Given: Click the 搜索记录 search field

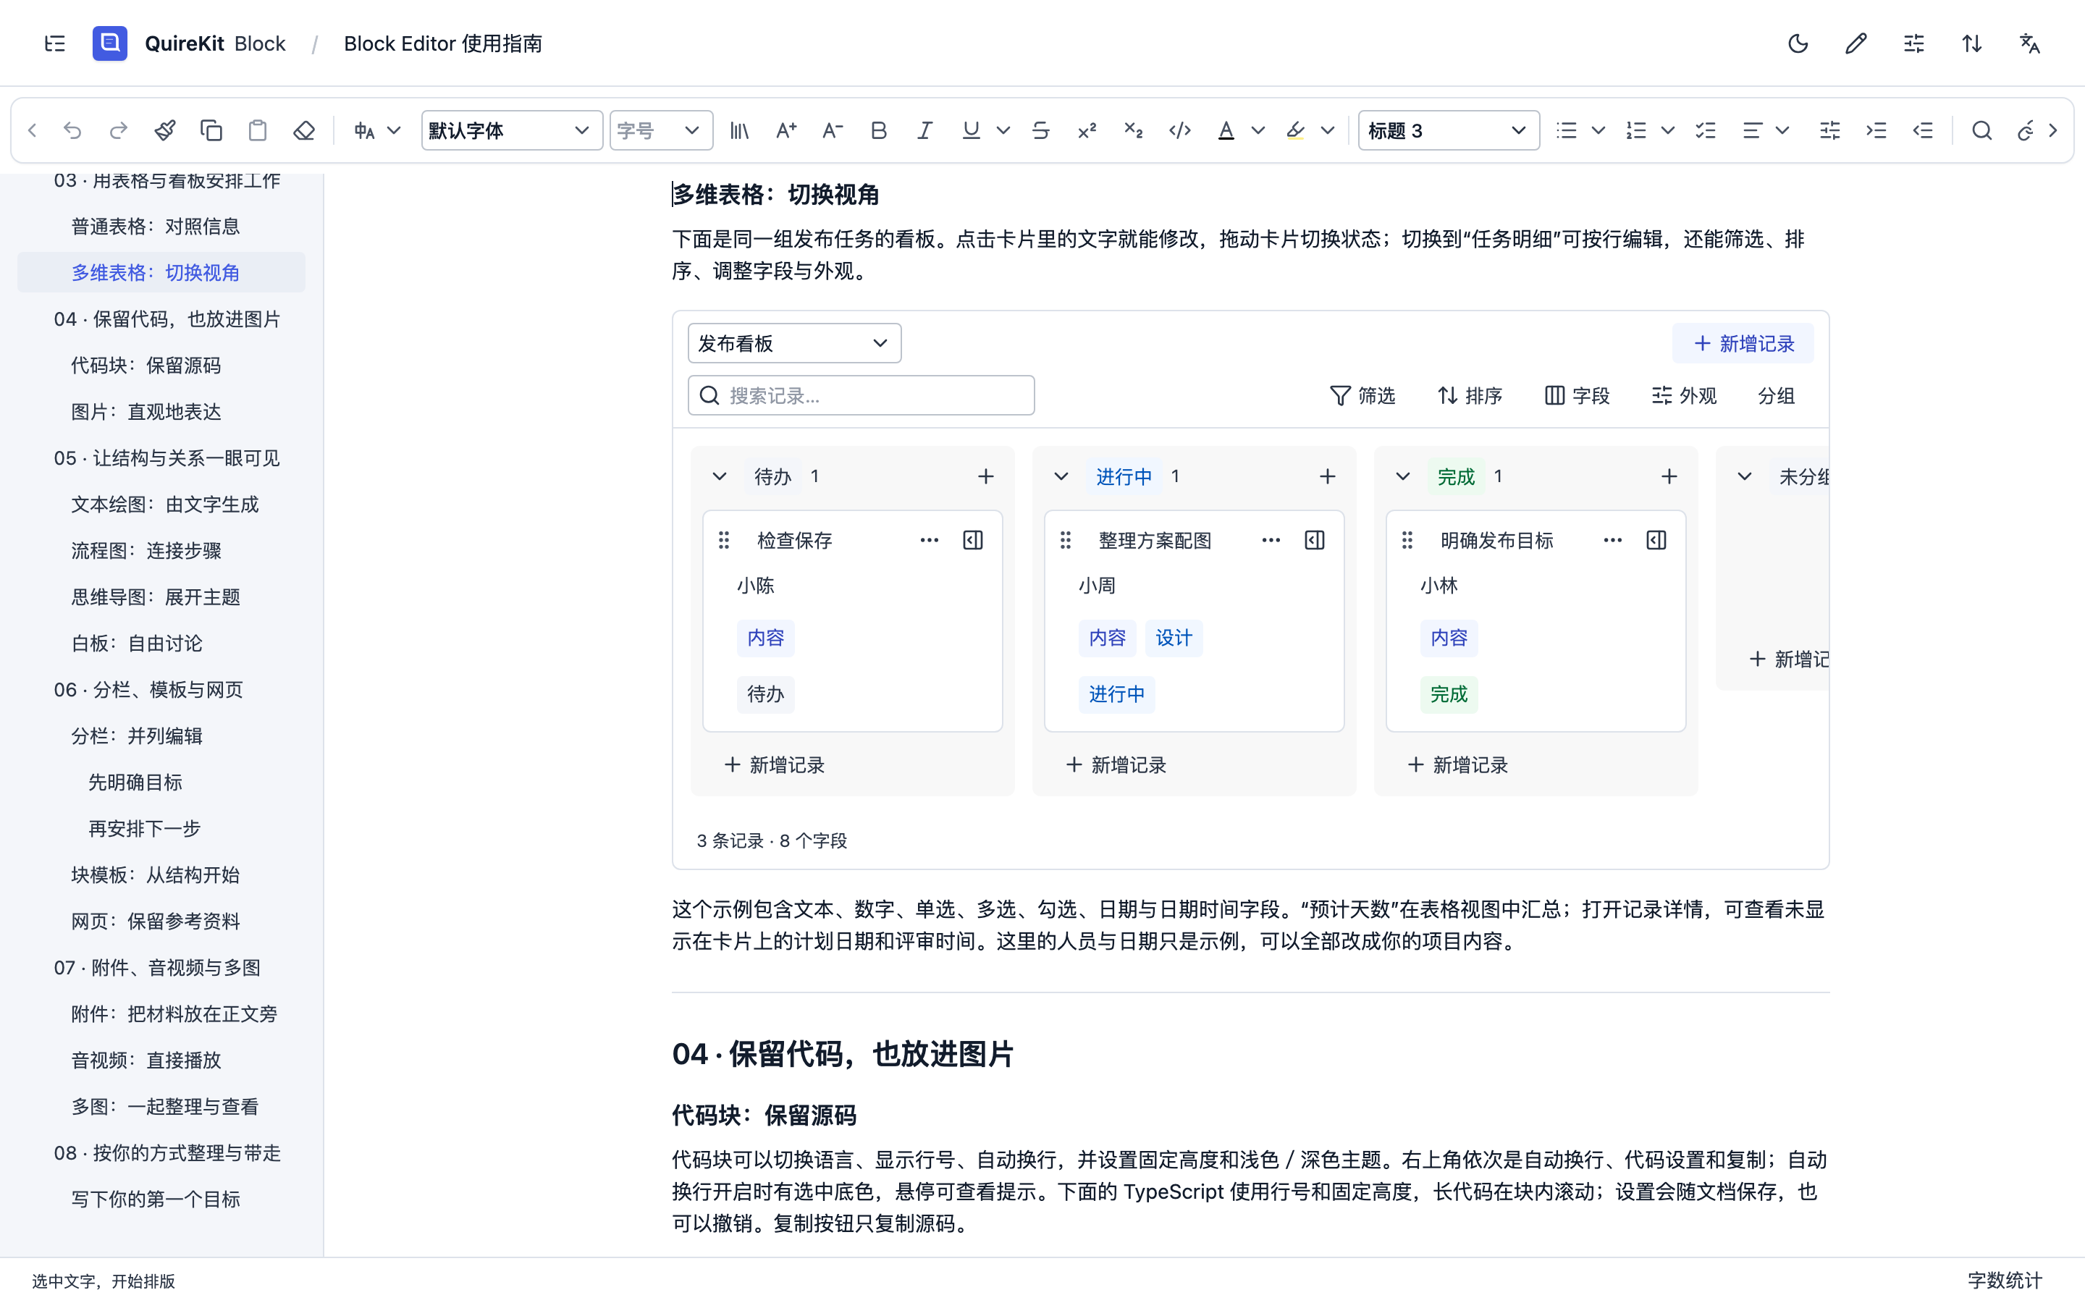Looking at the screenshot, I should (861, 395).
